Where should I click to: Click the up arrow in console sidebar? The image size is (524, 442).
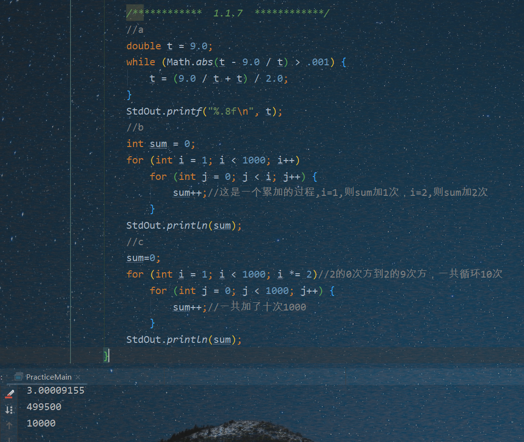pyautogui.click(x=9, y=425)
